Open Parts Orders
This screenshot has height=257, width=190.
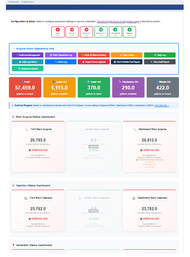tap(127, 55)
